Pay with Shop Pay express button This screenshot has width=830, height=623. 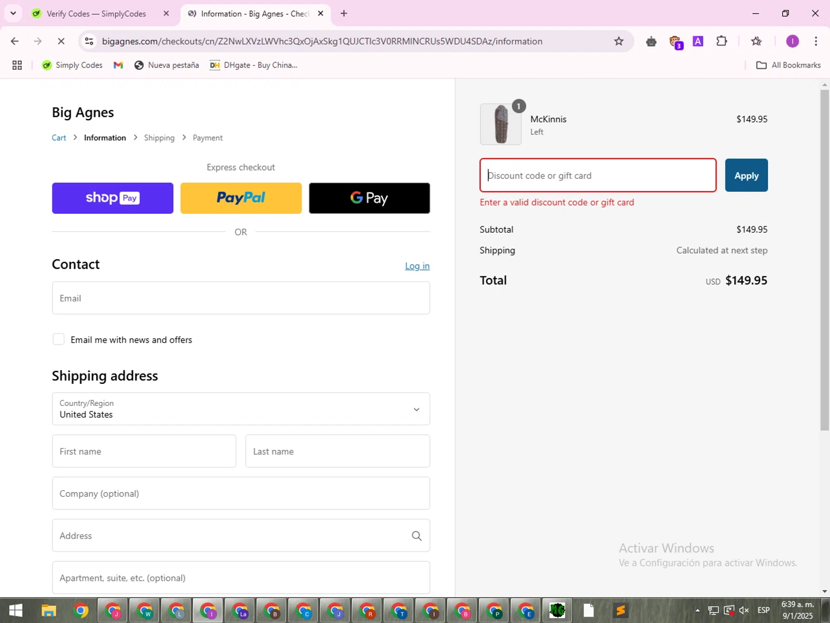coord(112,198)
